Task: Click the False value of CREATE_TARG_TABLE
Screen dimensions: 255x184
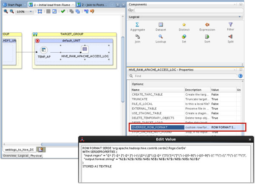Action: coord(215,95)
